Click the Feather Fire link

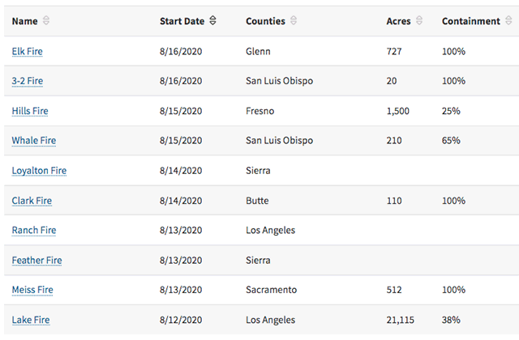(36, 261)
